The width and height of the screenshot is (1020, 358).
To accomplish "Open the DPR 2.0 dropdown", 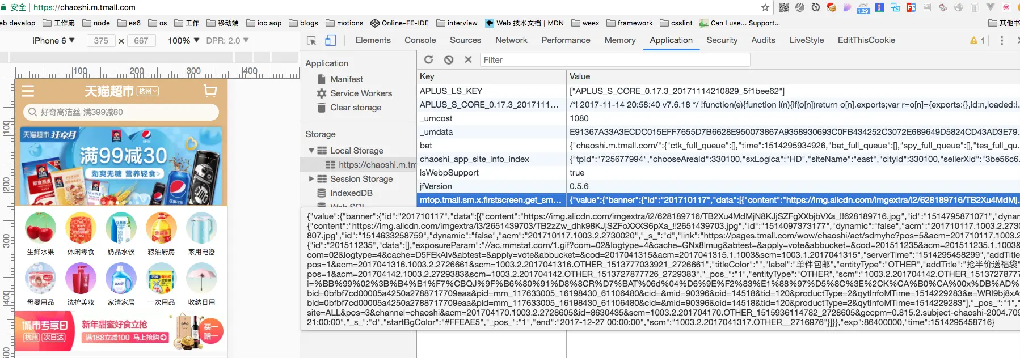I will pos(227,41).
